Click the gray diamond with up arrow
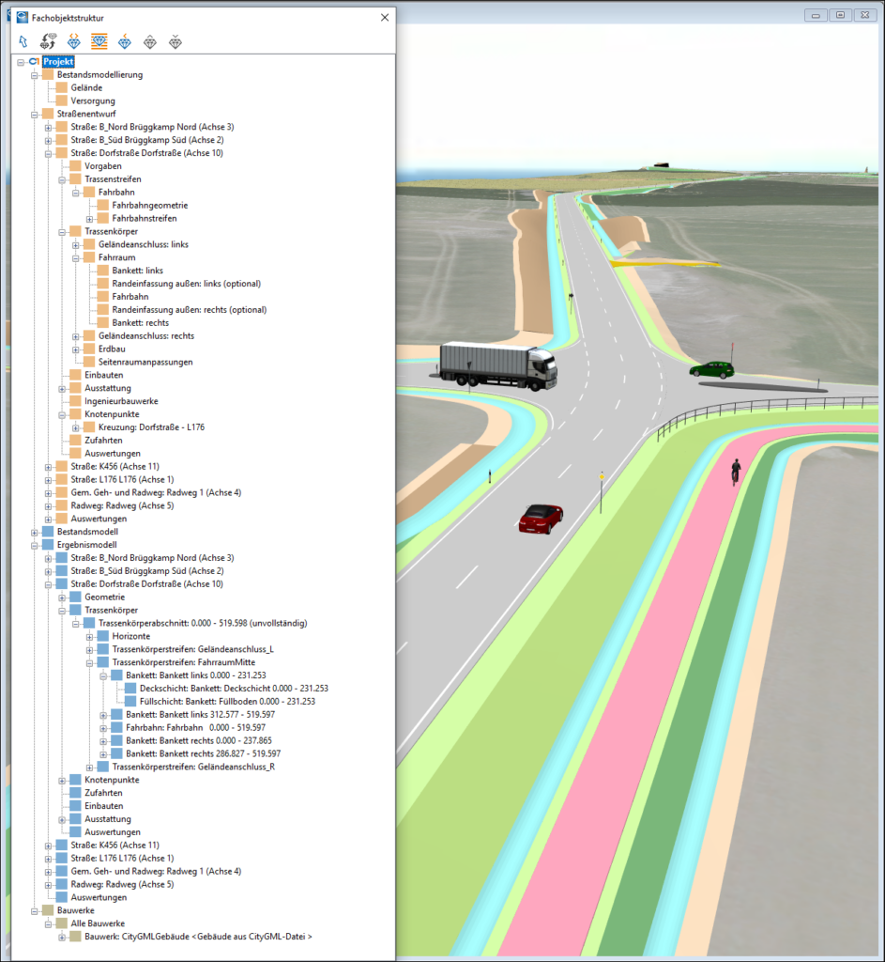The image size is (885, 962). pyautogui.click(x=149, y=41)
